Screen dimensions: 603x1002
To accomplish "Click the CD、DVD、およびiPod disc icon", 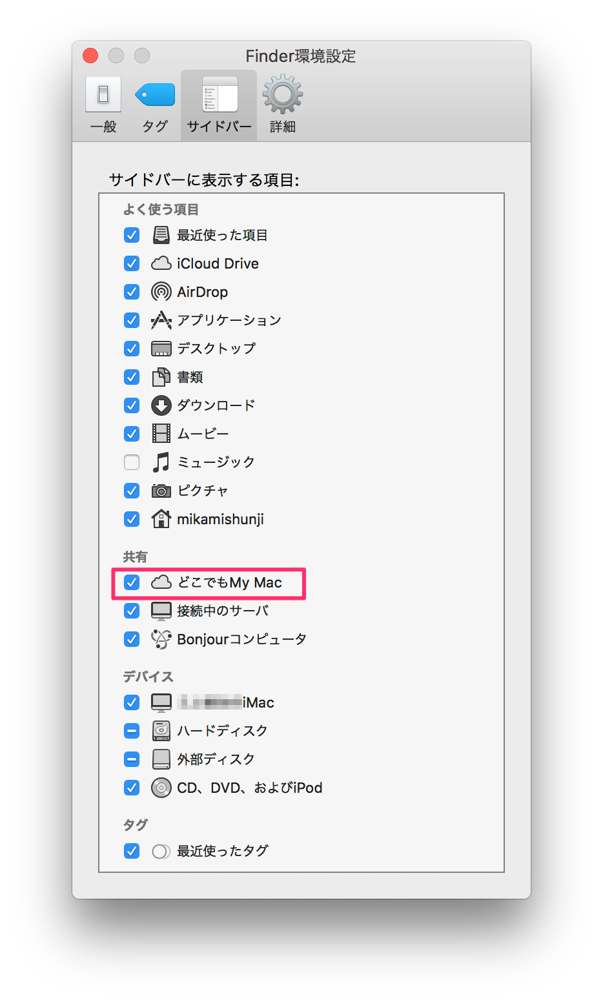I will [161, 788].
